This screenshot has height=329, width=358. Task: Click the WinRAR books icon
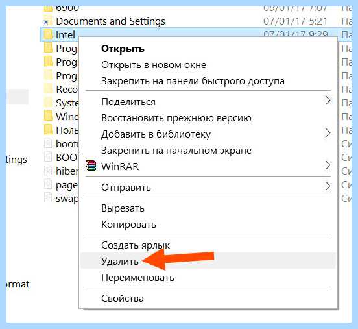[91, 165]
